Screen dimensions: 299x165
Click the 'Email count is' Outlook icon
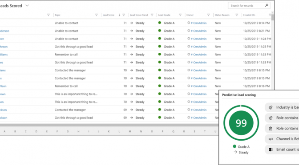click(271, 149)
